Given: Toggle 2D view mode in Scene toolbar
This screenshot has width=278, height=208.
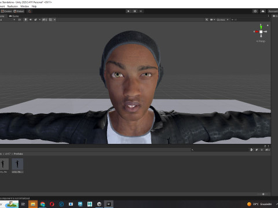Looking at the screenshot, I should click(x=20, y=20).
